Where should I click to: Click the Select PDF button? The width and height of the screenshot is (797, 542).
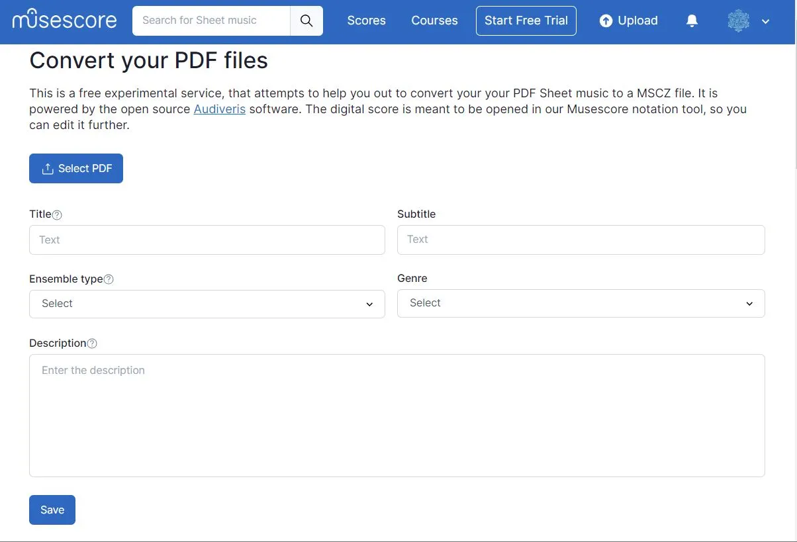point(76,169)
